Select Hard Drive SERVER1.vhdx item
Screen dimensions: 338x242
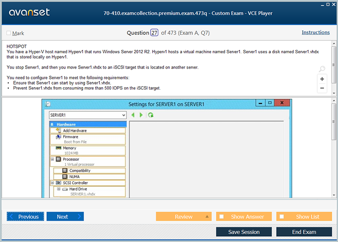click(x=89, y=192)
